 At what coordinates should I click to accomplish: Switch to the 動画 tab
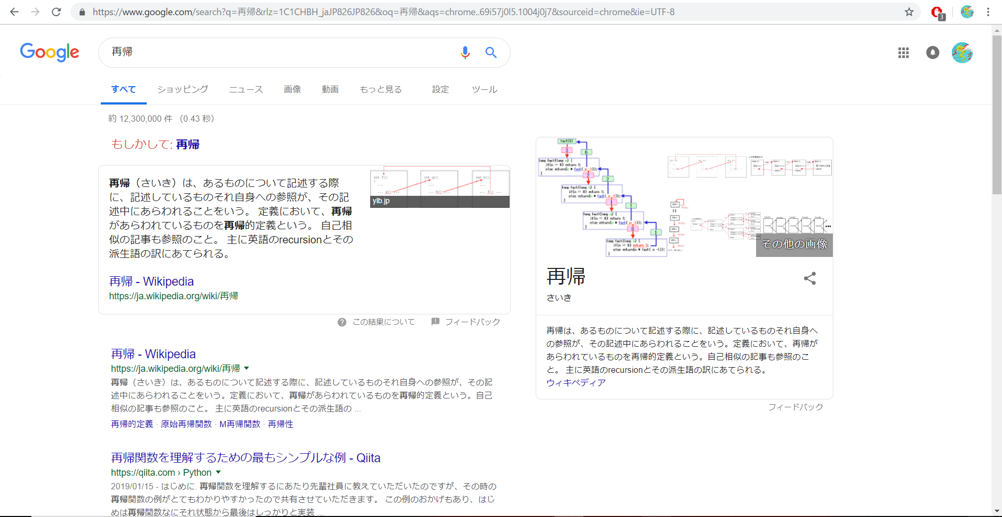click(x=330, y=89)
